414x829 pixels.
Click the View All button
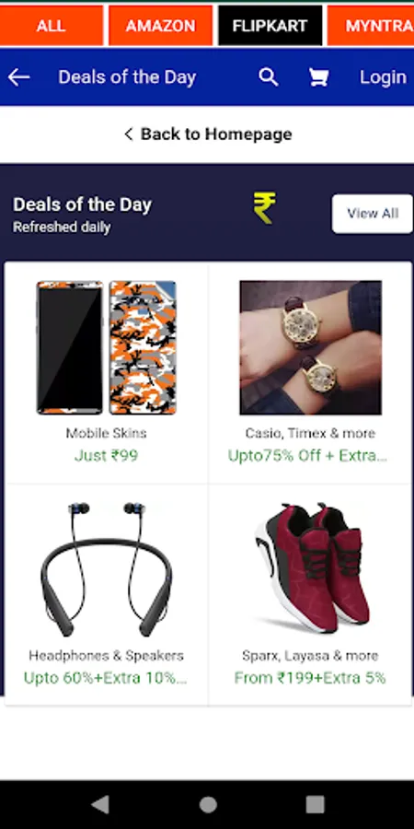[x=373, y=214]
